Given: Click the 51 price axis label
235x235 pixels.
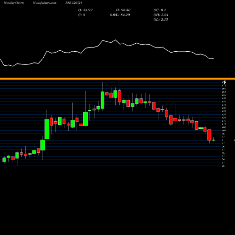Looking at the screenshot, I should click(x=224, y=163).
